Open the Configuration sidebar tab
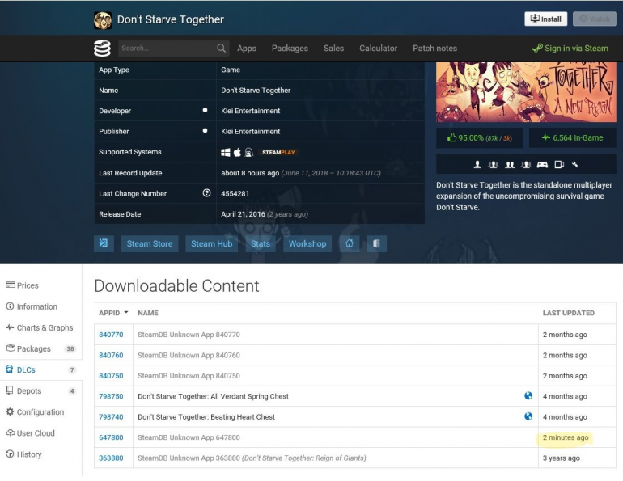This screenshot has height=481, width=623. point(41,412)
